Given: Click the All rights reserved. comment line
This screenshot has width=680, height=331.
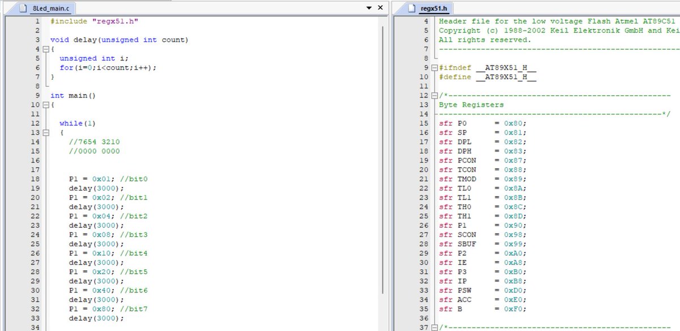Looking at the screenshot, I should point(485,40).
